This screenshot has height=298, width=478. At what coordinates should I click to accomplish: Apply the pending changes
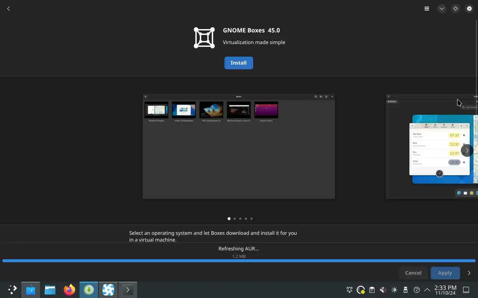(445, 273)
